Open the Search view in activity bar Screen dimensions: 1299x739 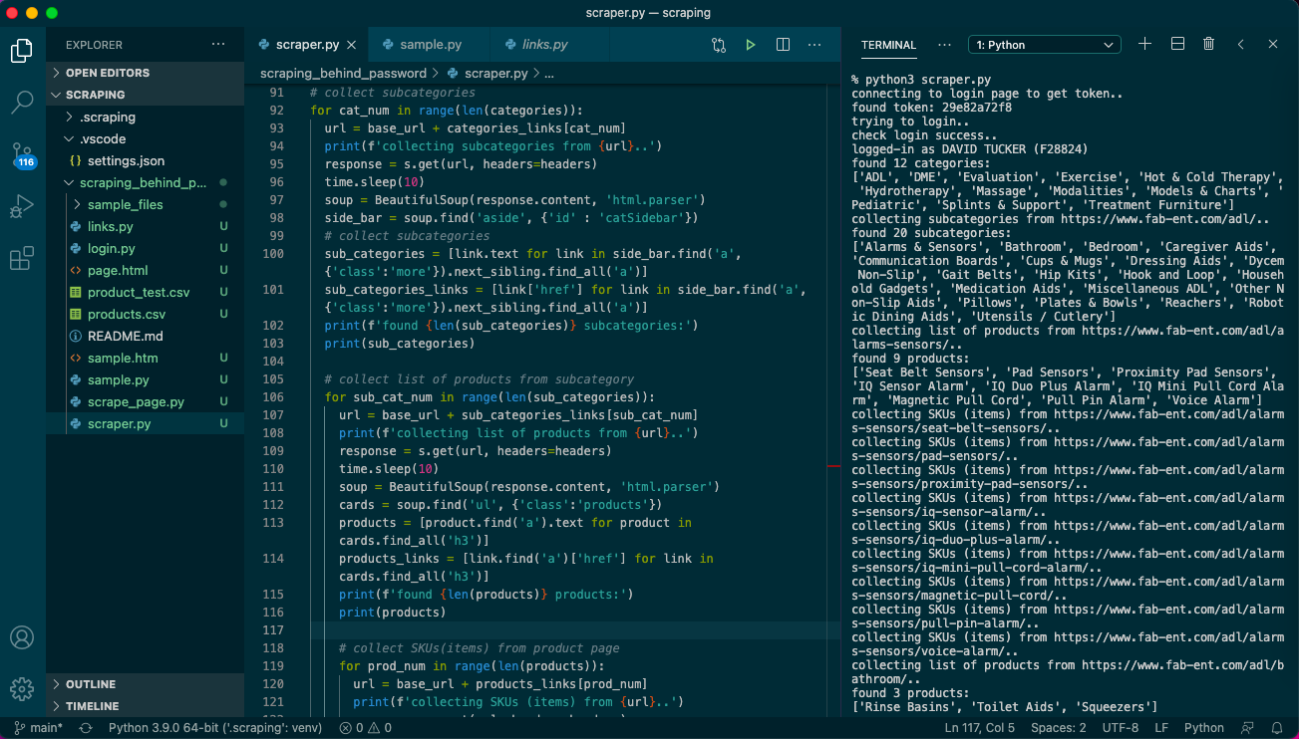(x=22, y=101)
